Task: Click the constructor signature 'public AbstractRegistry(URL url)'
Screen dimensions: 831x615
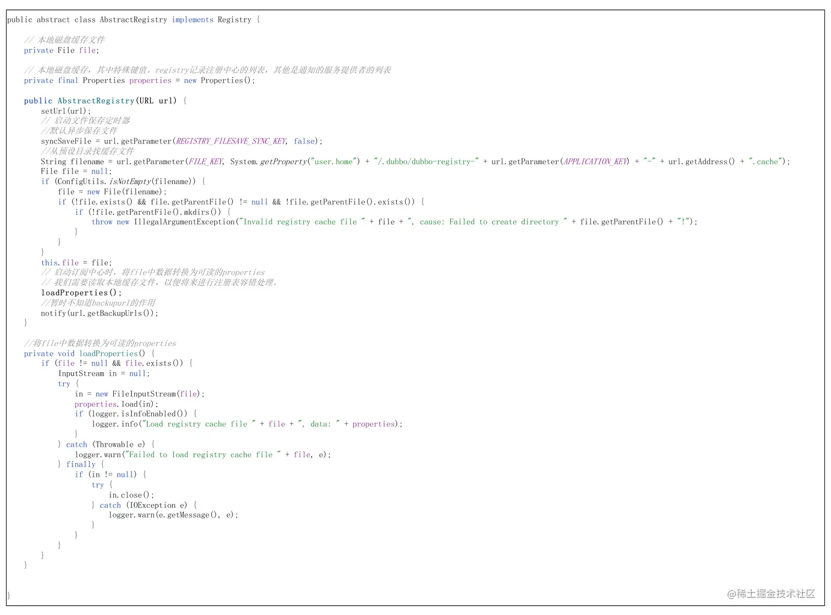Action: 101,101
